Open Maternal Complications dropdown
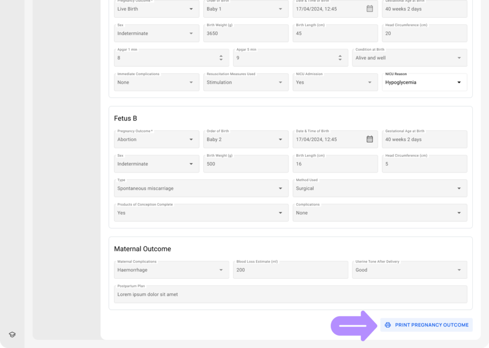The width and height of the screenshot is (489, 348). pyautogui.click(x=221, y=270)
